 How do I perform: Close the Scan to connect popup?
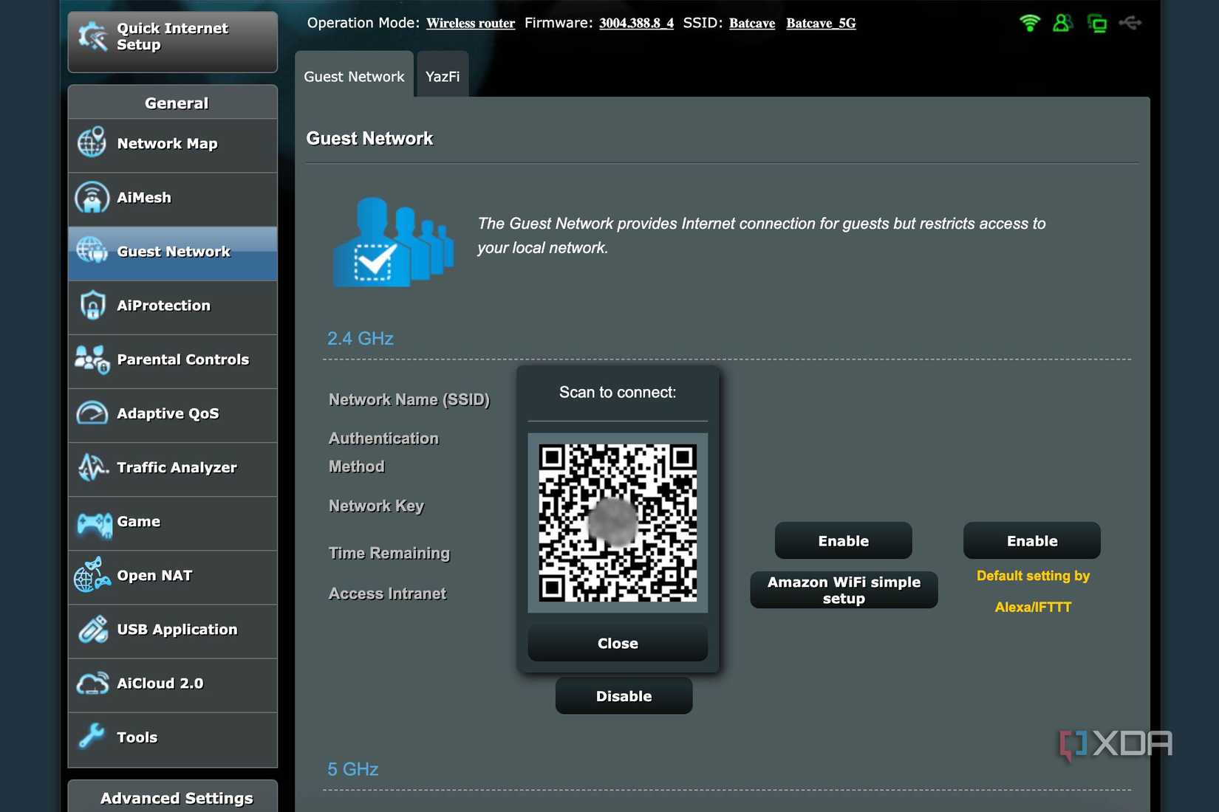(x=617, y=642)
